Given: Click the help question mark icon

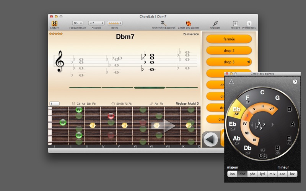Looking at the screenshot, I should pos(295,82).
